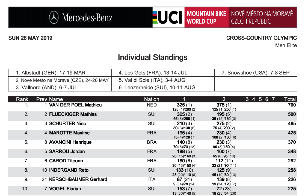The image size is (305, 196).
Task: Click the Mercedes-Benz star logo
Action: coord(54,18)
